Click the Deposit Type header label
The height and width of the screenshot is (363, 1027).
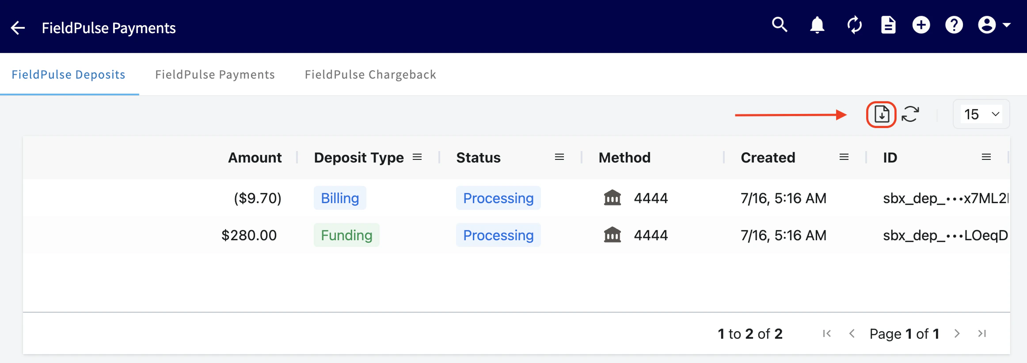tap(359, 158)
